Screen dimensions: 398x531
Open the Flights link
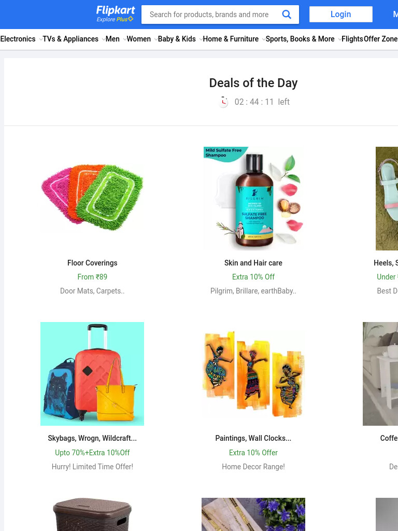coord(352,39)
